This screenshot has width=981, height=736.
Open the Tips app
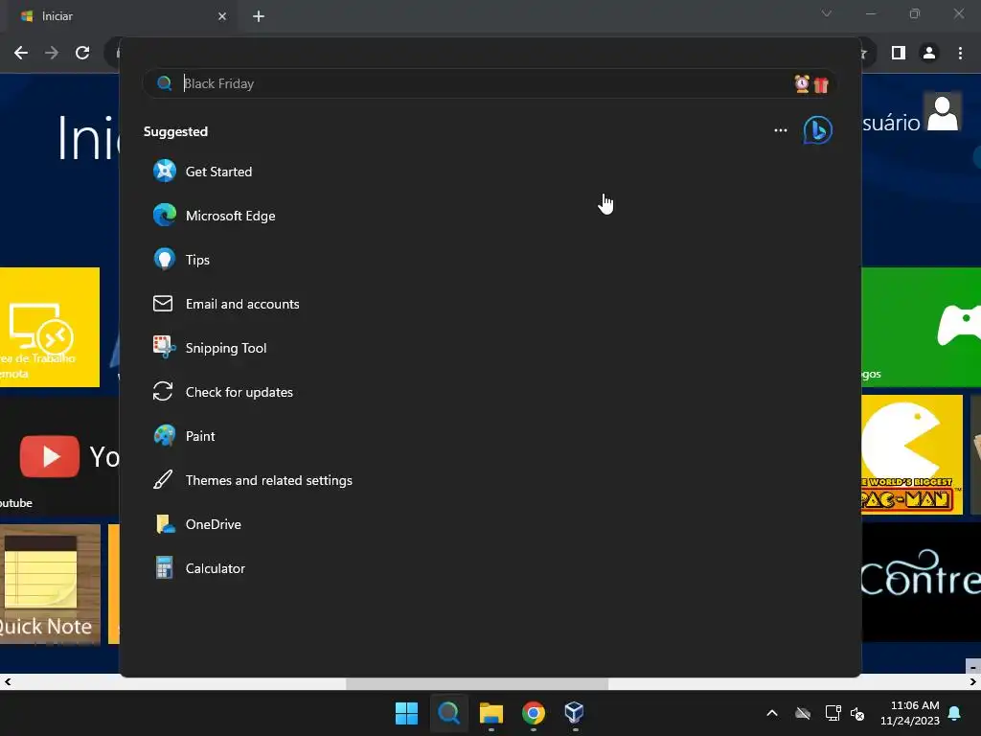pyautogui.click(x=181, y=260)
